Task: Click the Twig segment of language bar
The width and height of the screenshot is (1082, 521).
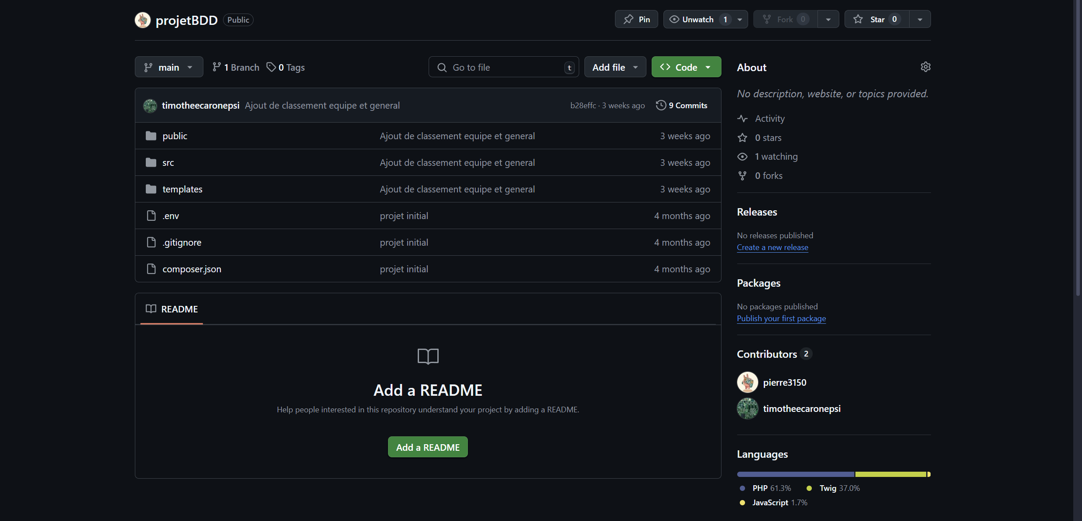Action: 891,474
